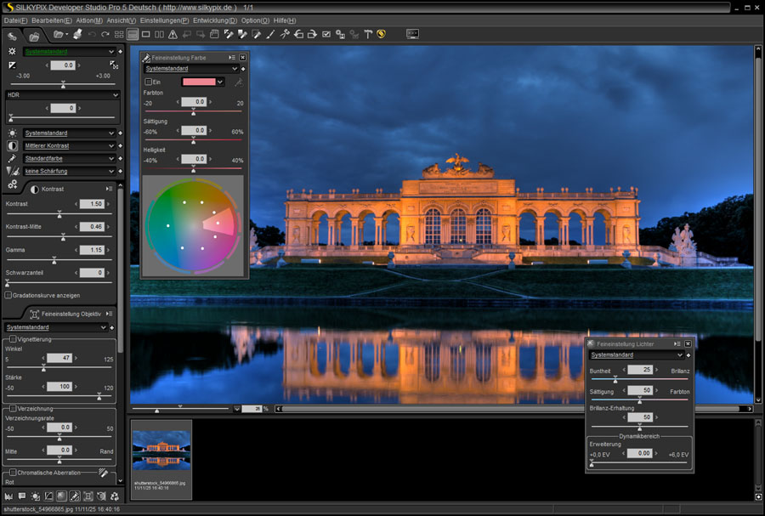
Task: Click the exposure bias icon
Action: point(12,65)
